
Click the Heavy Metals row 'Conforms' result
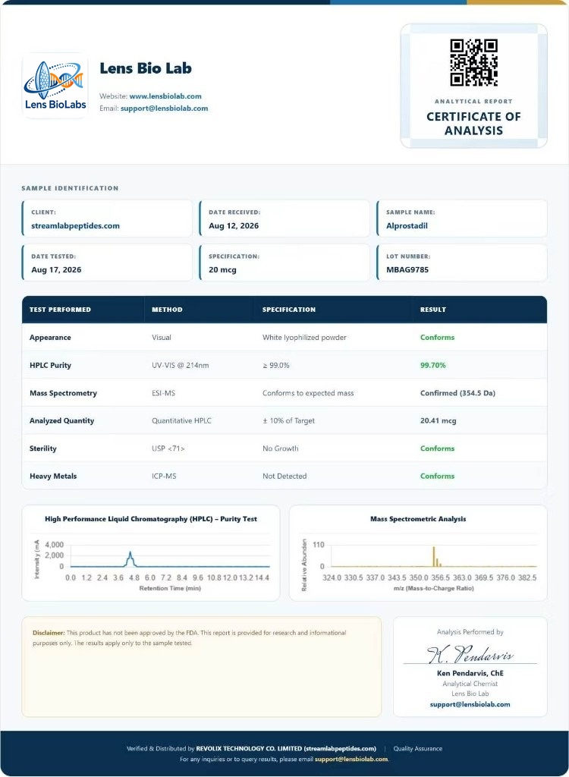click(437, 477)
